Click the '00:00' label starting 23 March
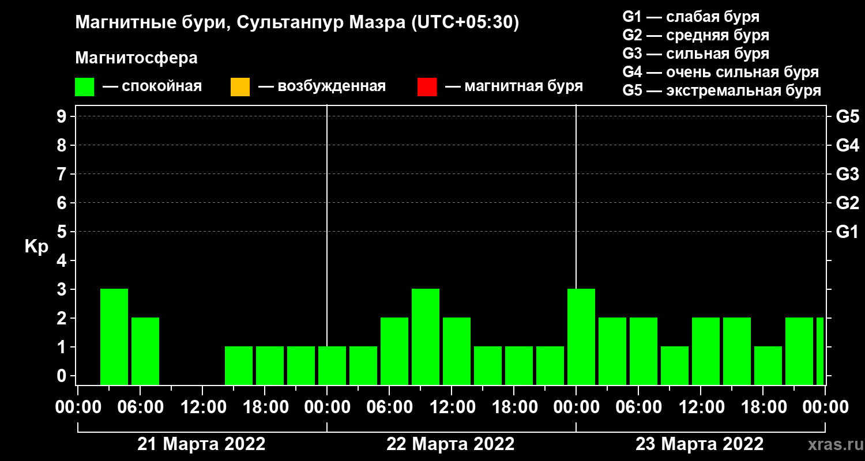The image size is (865, 461). (x=576, y=407)
